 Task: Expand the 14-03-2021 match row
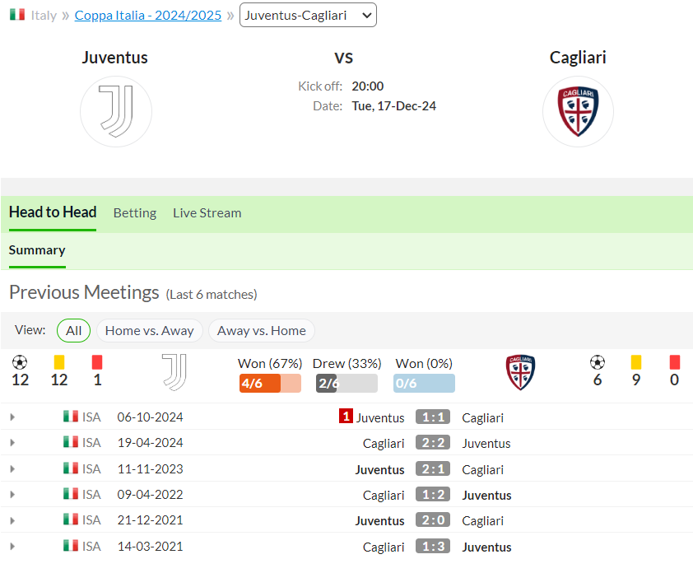coord(12,547)
